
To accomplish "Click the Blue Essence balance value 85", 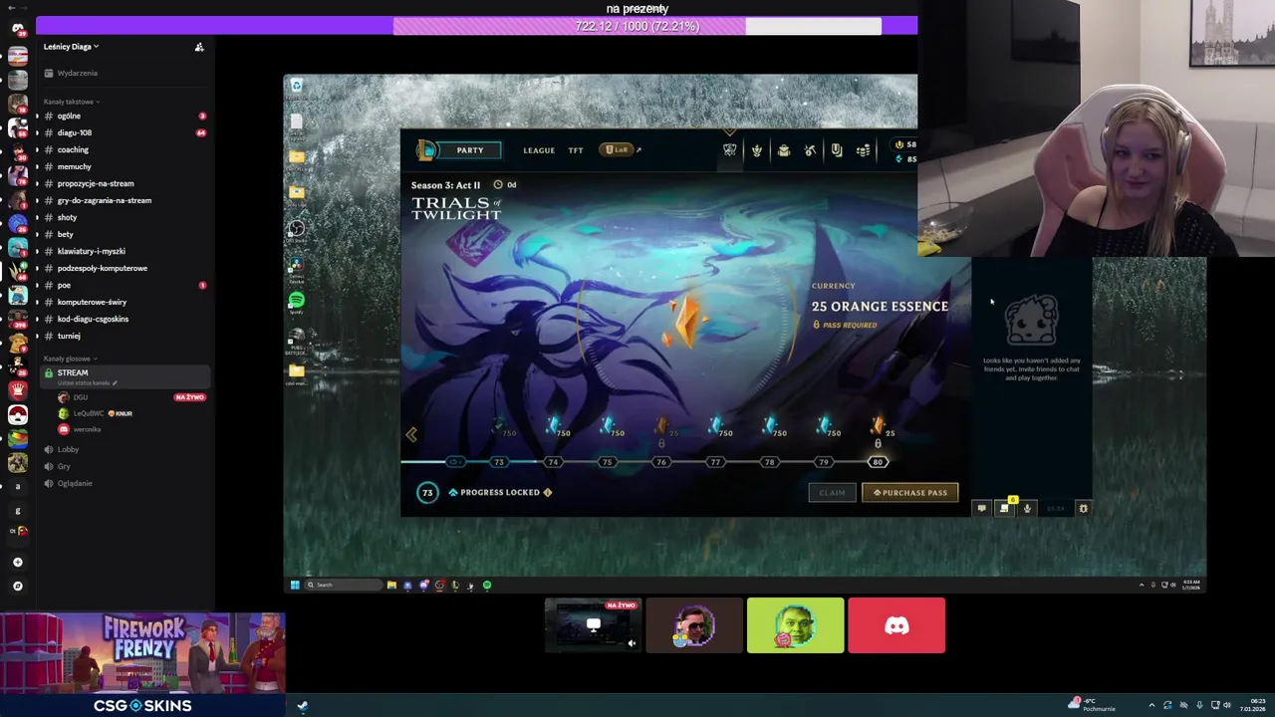I will 907,159.
